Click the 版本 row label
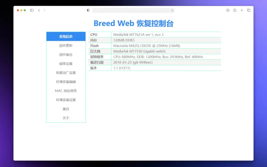This screenshot has width=267, height=167. [x=94, y=68]
